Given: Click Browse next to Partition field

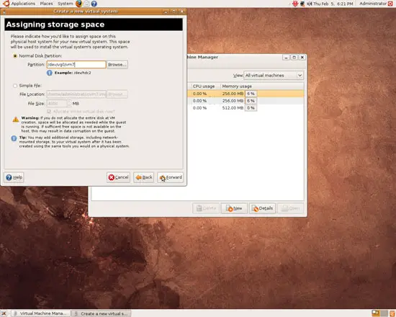Looking at the screenshot, I should pyautogui.click(x=117, y=64).
